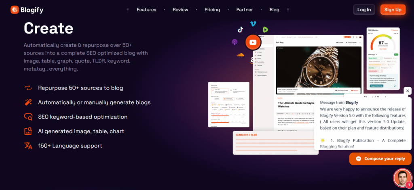Click the Sign Up button

tap(393, 10)
